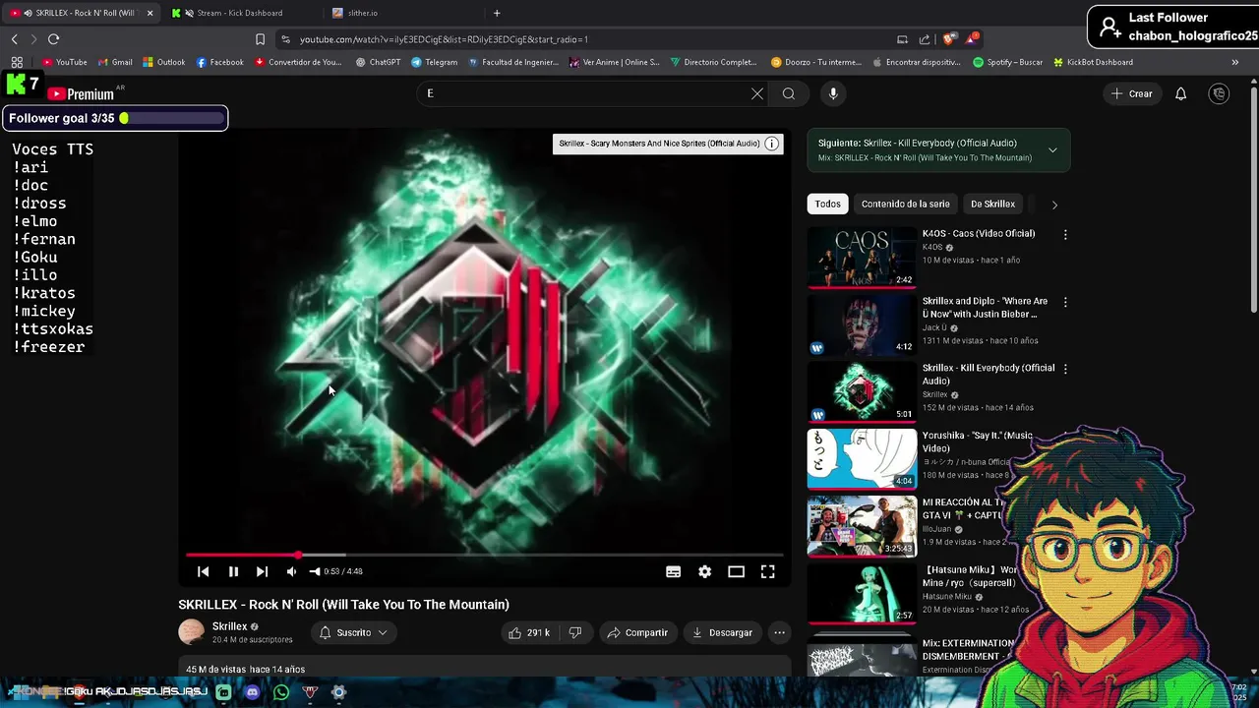The width and height of the screenshot is (1259, 708).
Task: Go to YouTube Premium home logo
Action: coord(82,93)
